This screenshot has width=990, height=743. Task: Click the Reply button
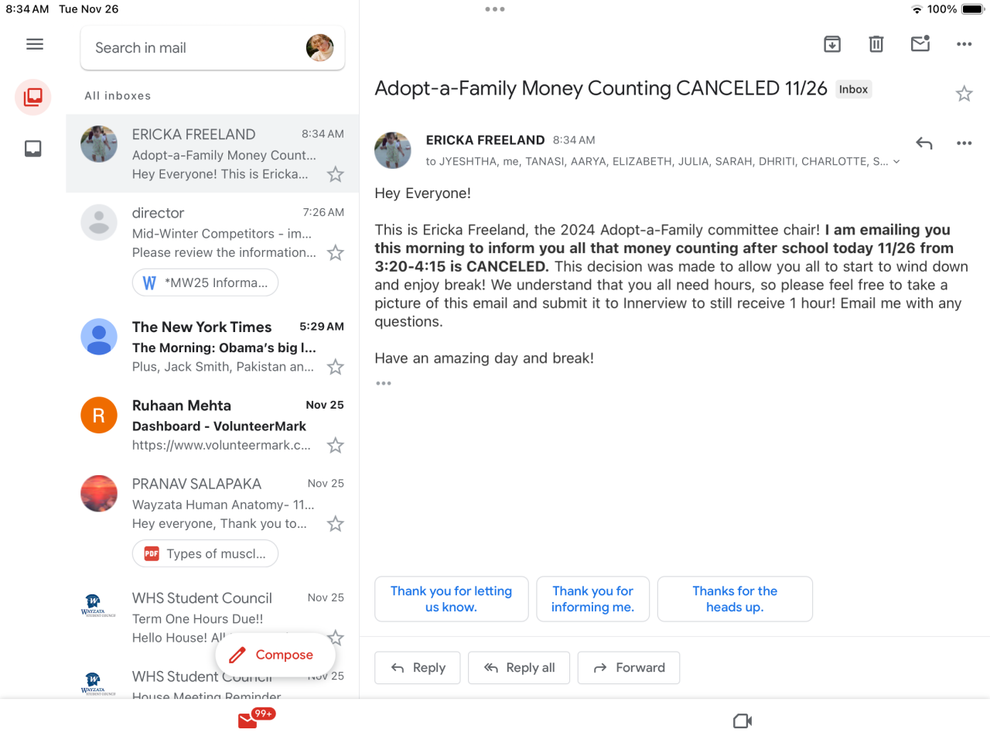[x=418, y=668]
